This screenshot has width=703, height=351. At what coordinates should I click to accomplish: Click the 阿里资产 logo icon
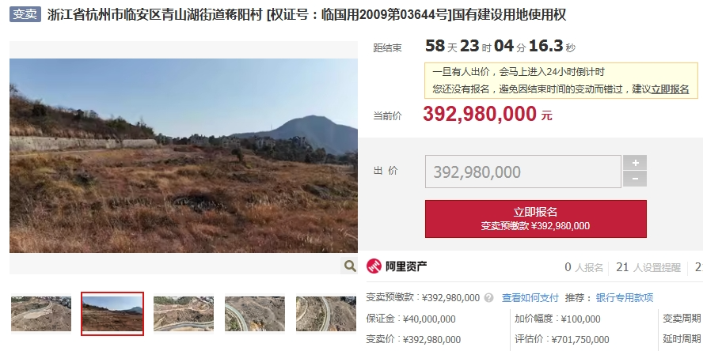click(x=374, y=266)
